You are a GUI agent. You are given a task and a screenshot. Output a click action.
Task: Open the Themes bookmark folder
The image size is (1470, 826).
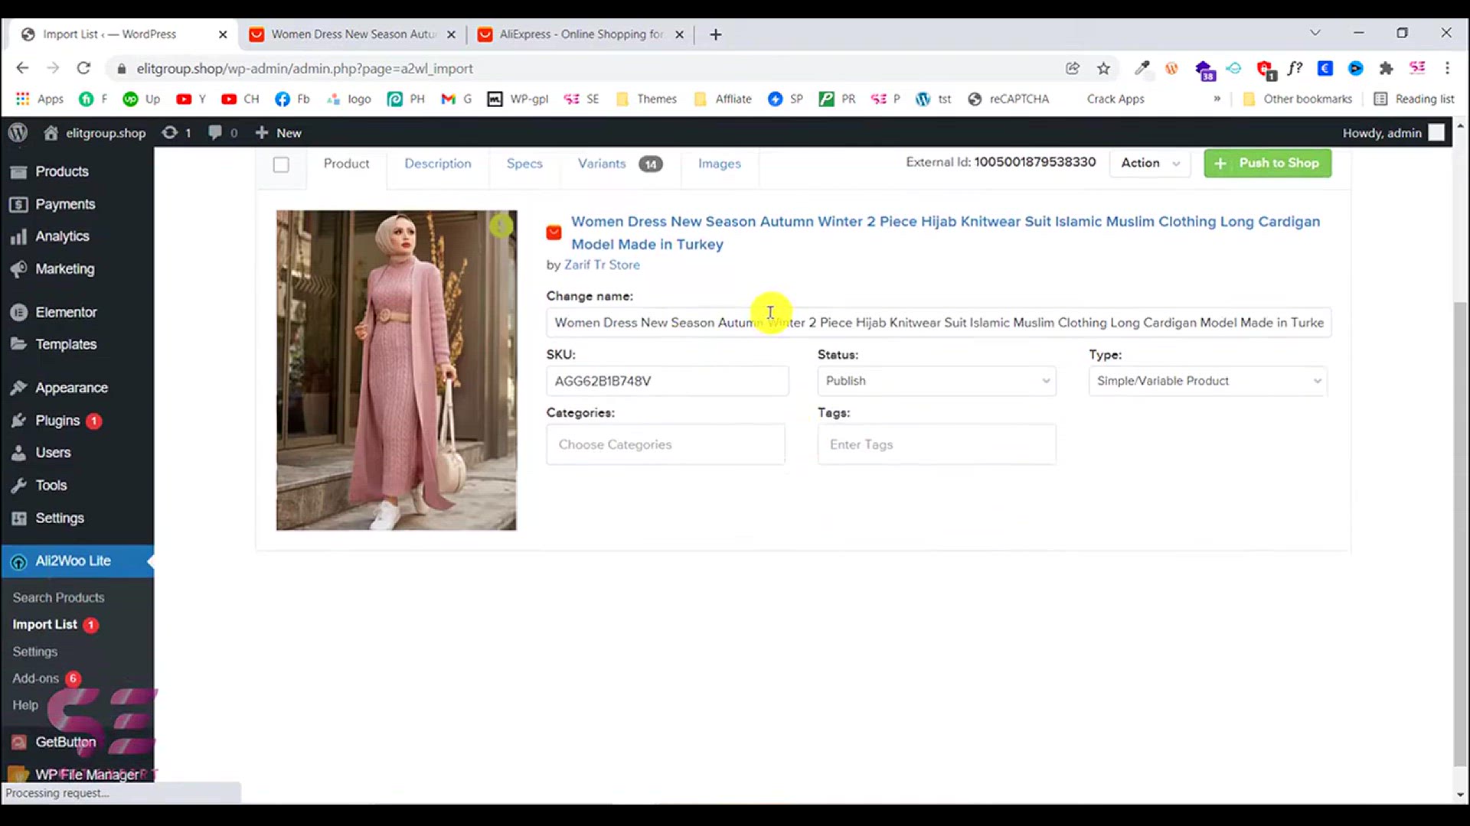click(647, 99)
